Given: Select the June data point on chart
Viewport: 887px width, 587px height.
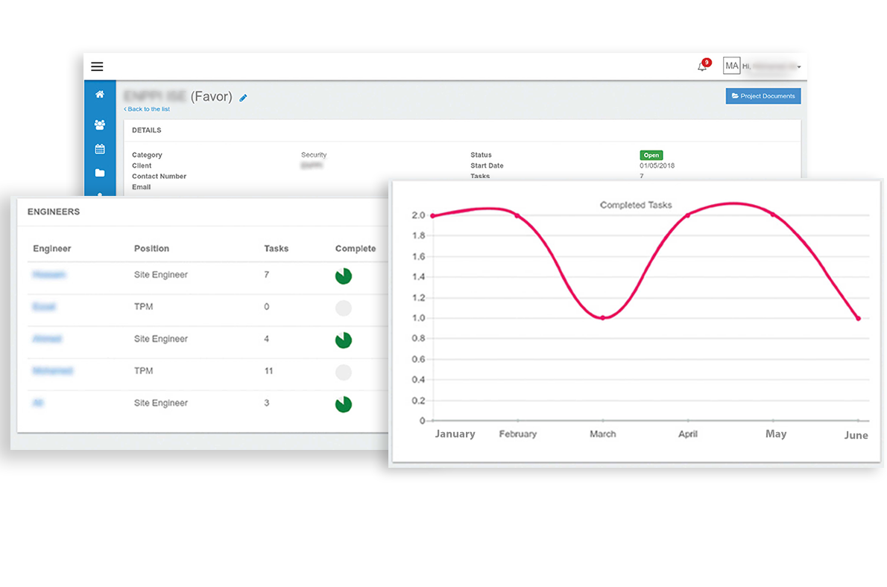Looking at the screenshot, I should 858,318.
